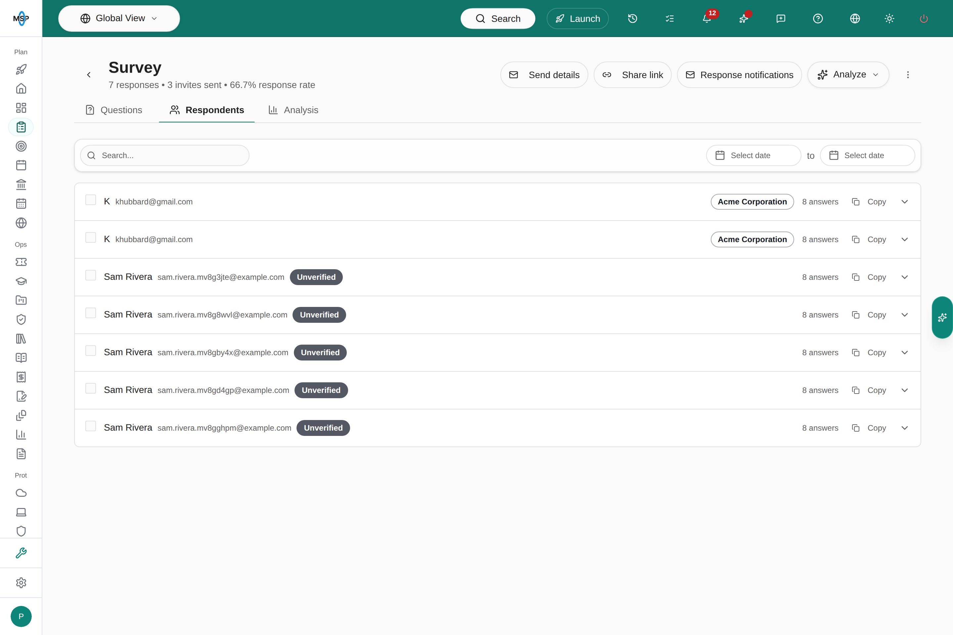Switch to the Analysis tab

point(294,110)
